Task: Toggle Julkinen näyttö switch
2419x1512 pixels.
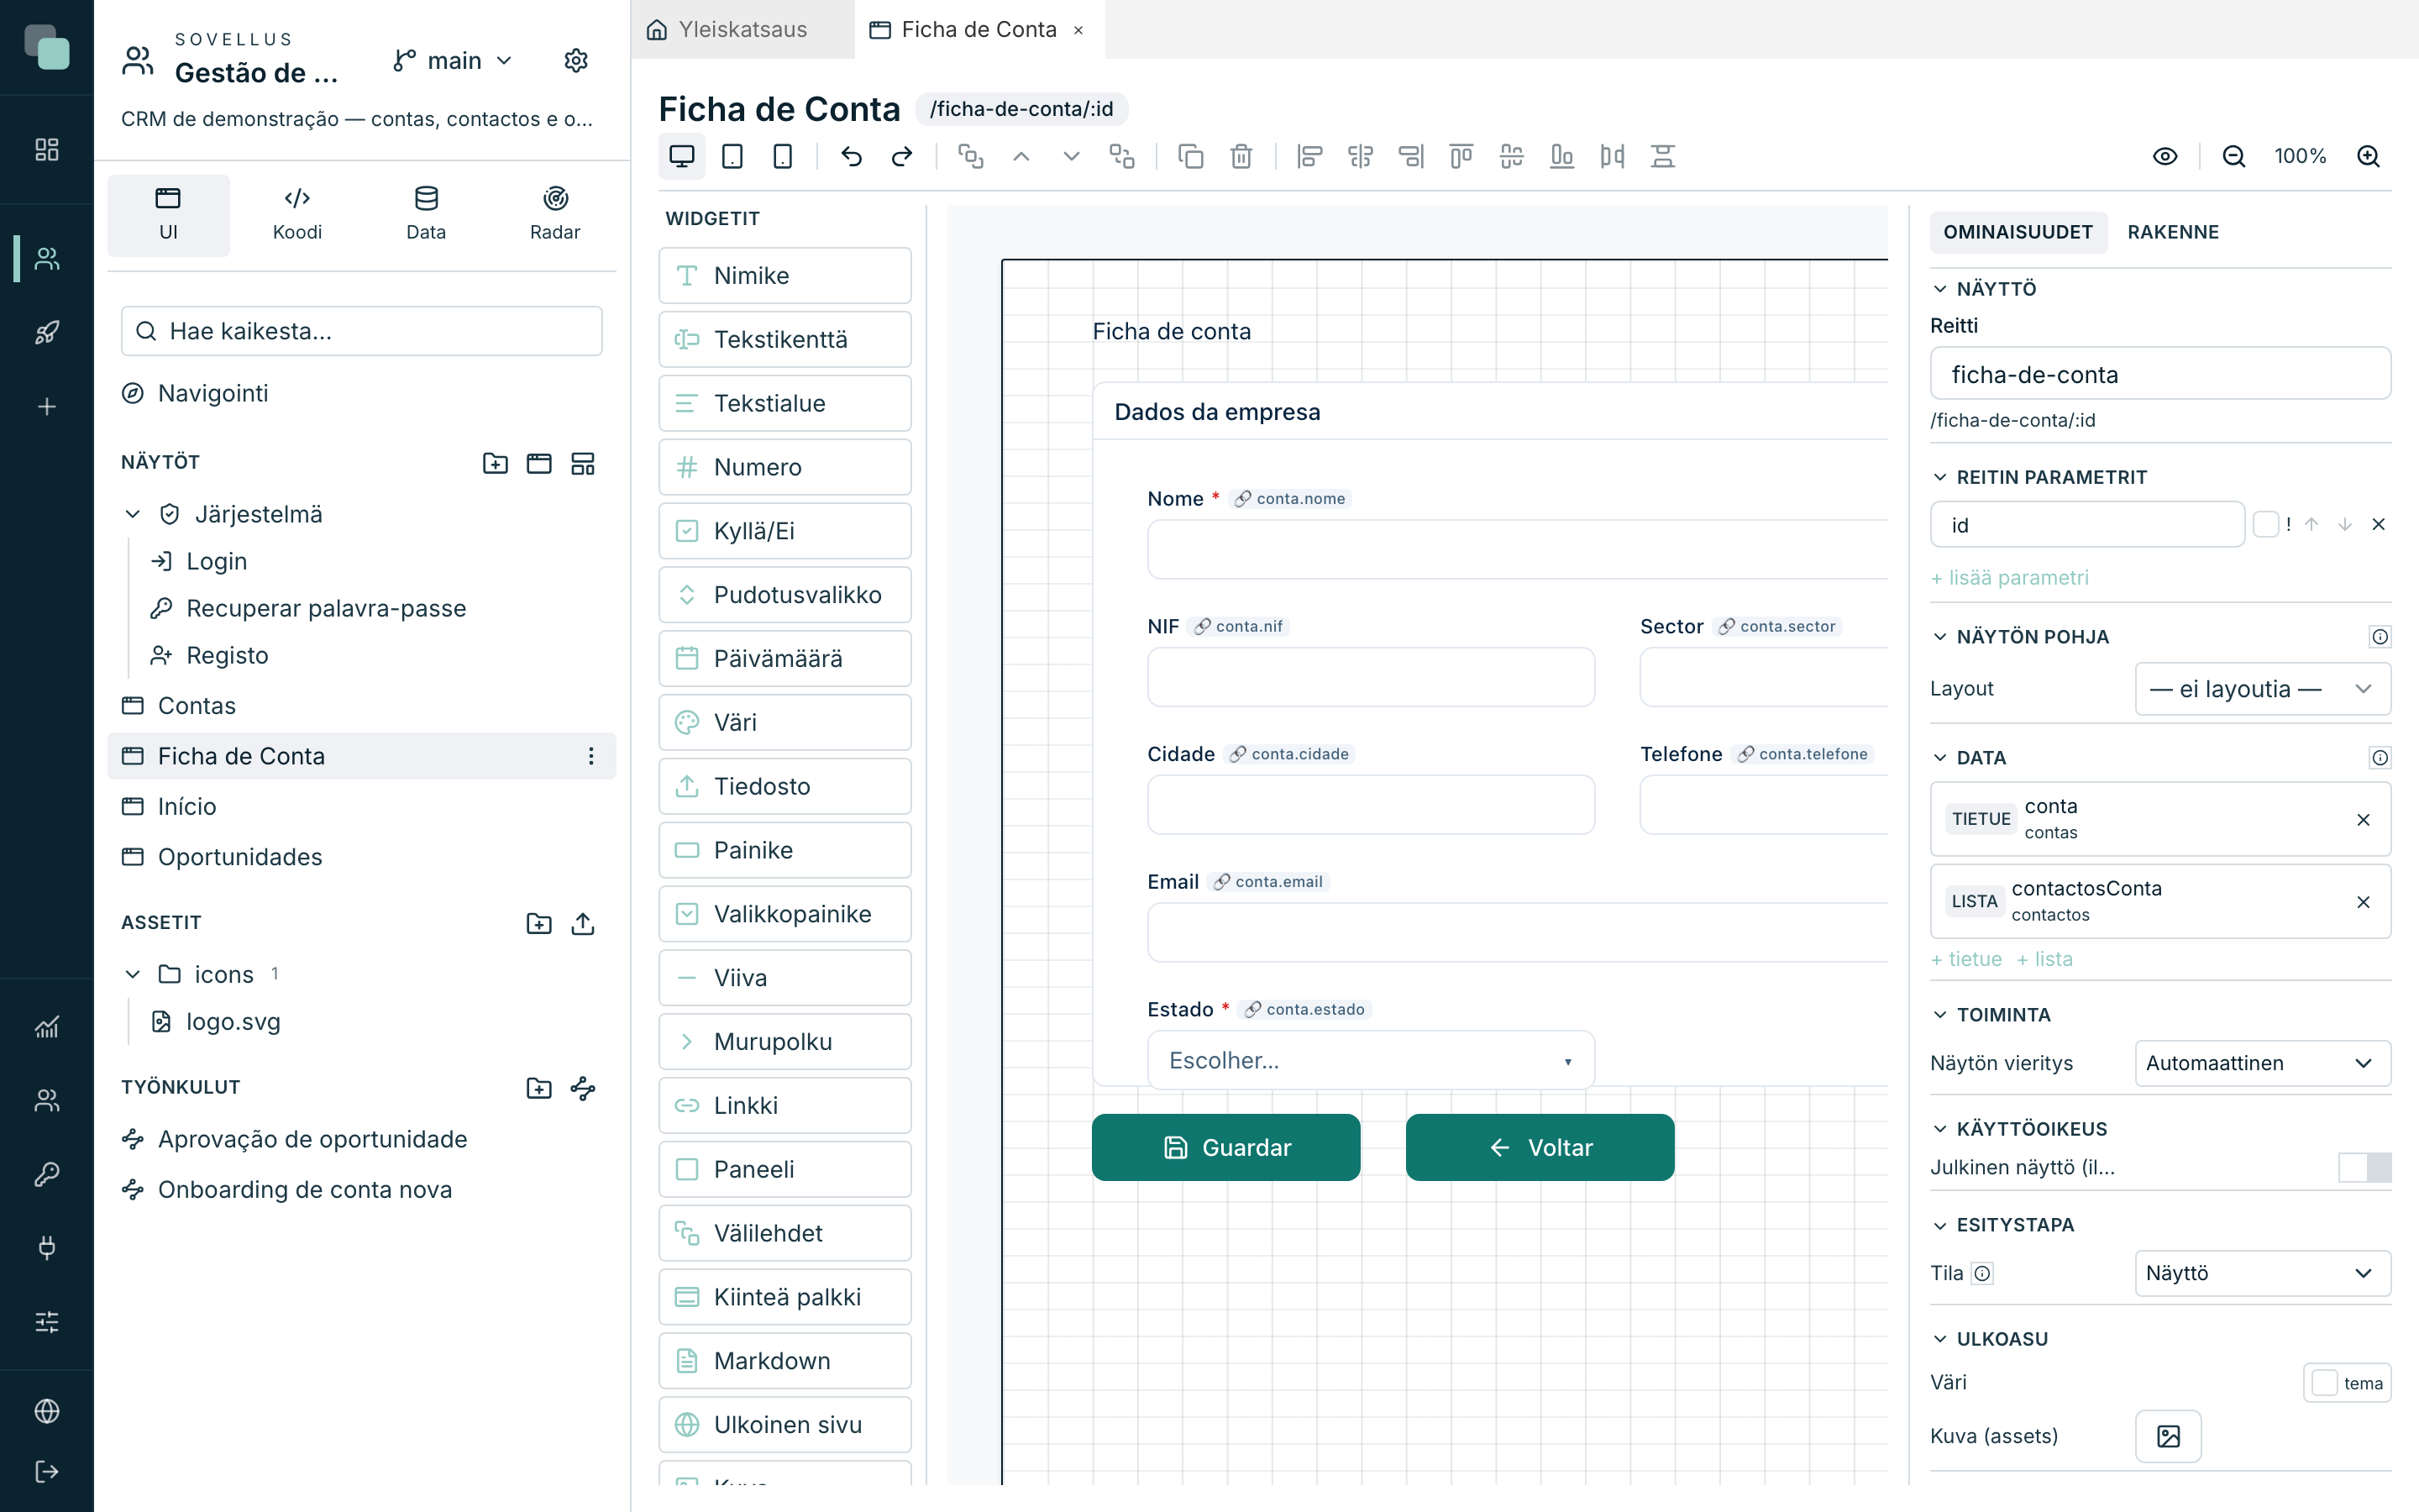Action: tap(2364, 1167)
